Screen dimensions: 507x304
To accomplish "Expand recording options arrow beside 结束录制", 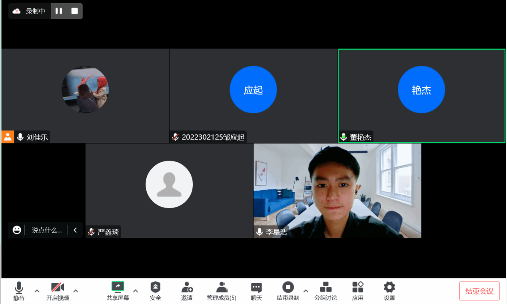I will coord(306,291).
